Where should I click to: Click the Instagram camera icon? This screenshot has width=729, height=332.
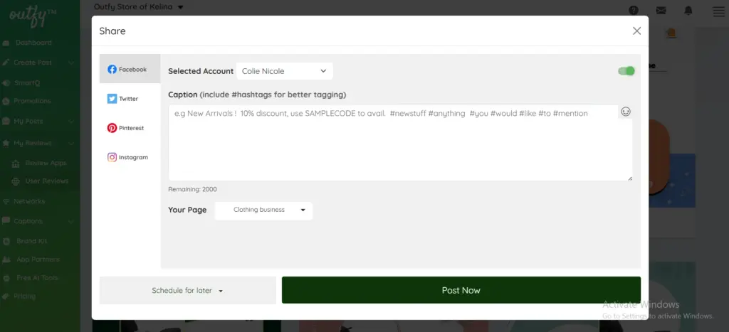pos(112,157)
